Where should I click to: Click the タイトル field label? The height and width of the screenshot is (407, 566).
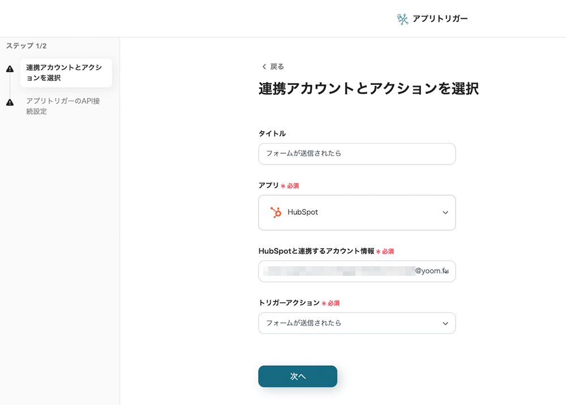(272, 133)
